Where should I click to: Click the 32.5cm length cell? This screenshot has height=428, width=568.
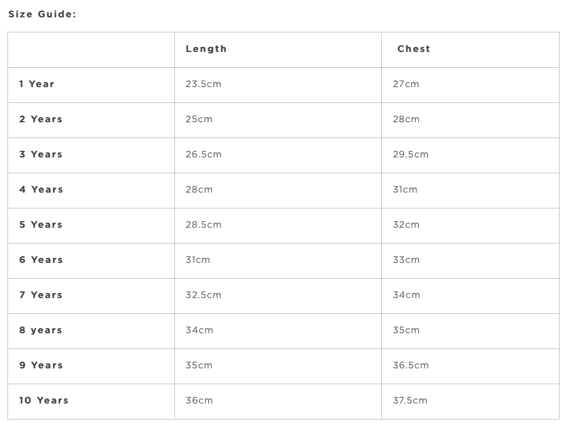tap(203, 295)
